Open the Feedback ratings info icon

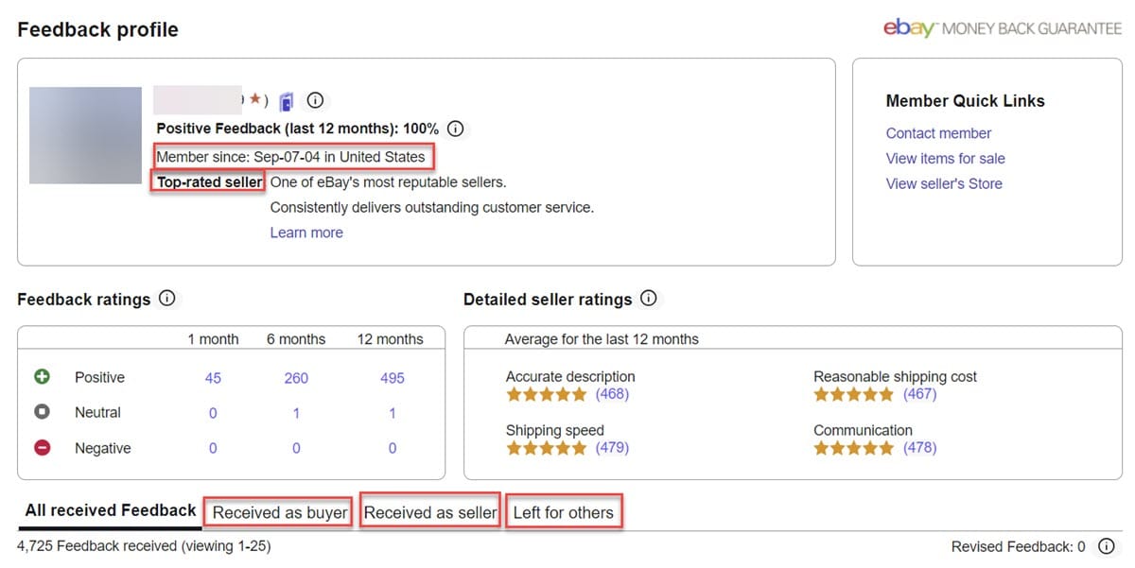(167, 299)
